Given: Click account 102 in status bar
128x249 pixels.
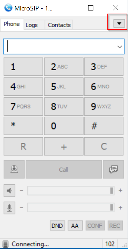Looking at the screenshot, I should (x=110, y=244).
